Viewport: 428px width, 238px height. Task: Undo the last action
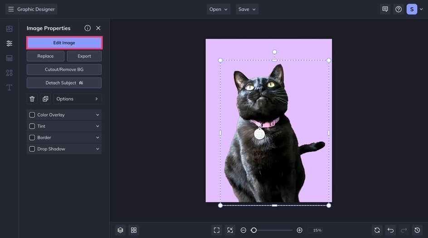(x=391, y=230)
